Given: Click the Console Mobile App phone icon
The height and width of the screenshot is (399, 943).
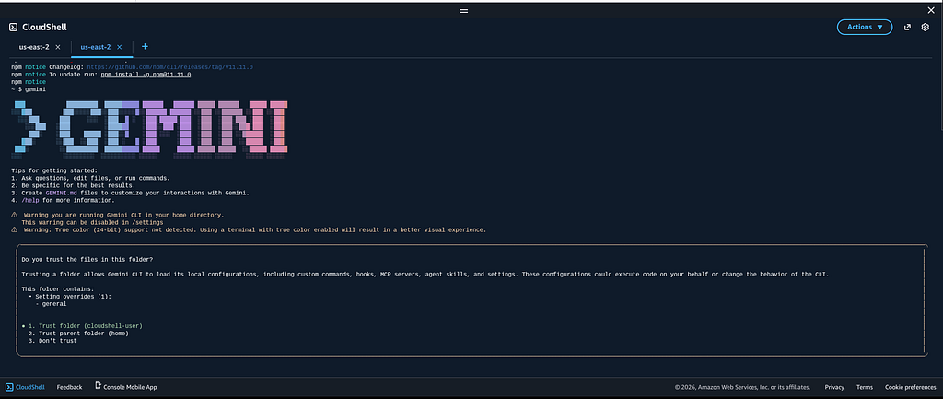Looking at the screenshot, I should click(x=98, y=386).
